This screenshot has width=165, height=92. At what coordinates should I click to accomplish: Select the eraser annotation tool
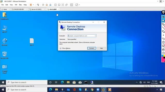(x=163, y=31)
